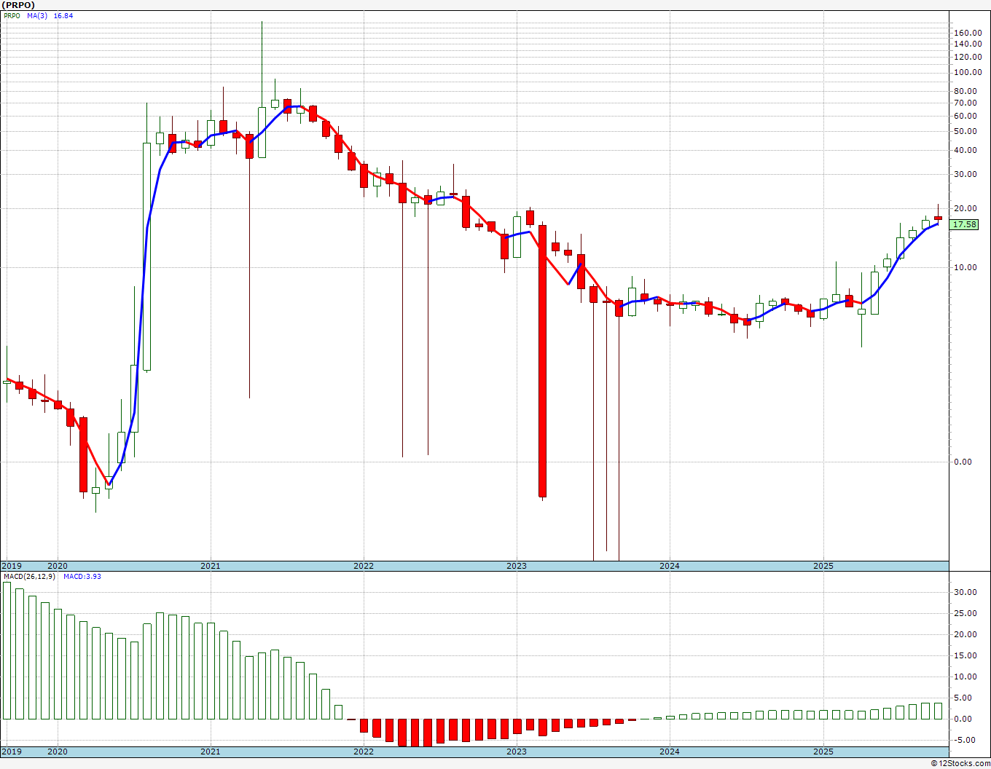Click 2019 on the MACD panel time axis

[11, 752]
